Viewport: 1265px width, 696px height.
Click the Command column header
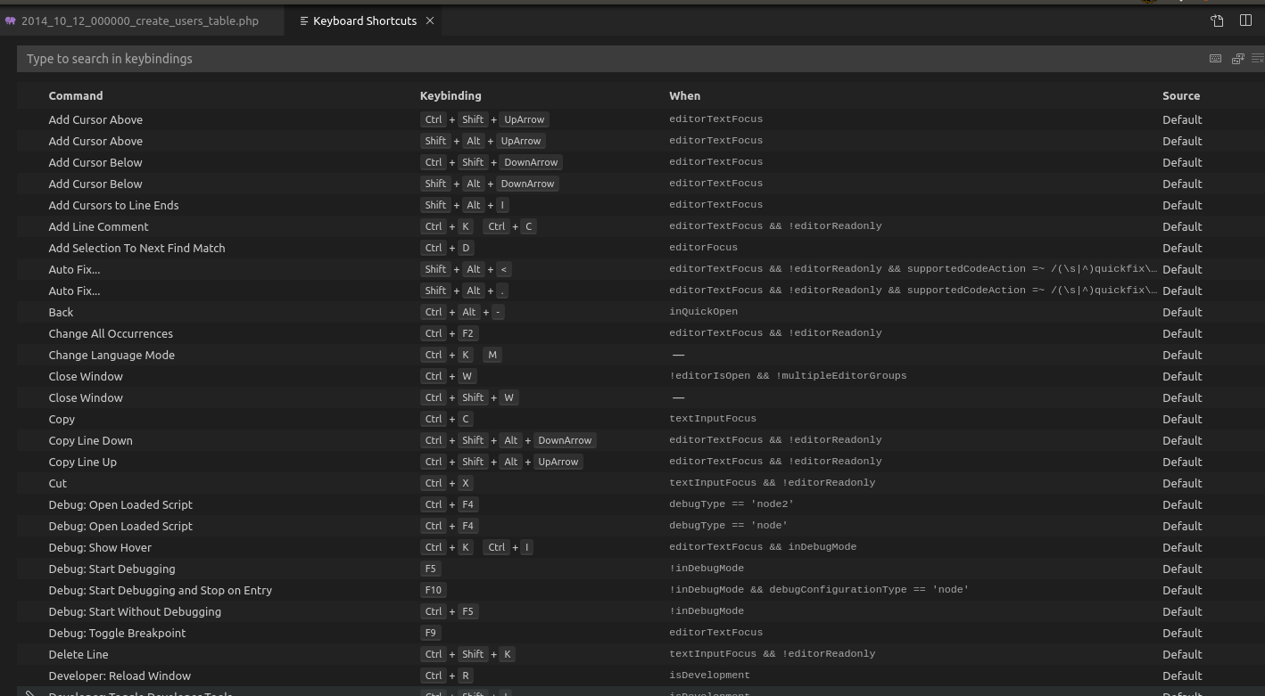point(76,95)
